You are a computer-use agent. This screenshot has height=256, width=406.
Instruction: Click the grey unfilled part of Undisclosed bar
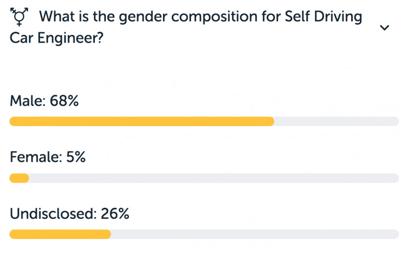pyautogui.click(x=255, y=234)
